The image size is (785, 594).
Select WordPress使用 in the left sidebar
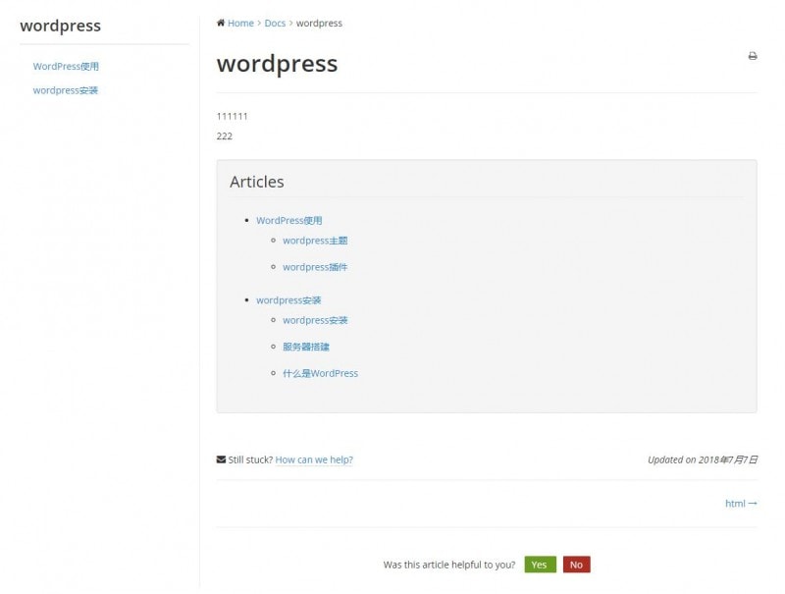click(x=66, y=67)
